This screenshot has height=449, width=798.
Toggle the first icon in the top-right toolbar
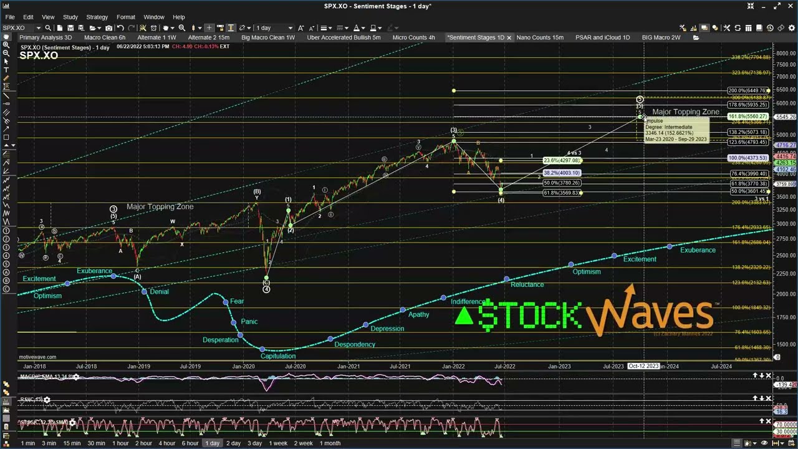[683, 28]
